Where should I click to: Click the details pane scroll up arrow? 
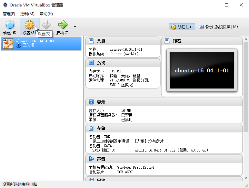[x=246, y=39]
